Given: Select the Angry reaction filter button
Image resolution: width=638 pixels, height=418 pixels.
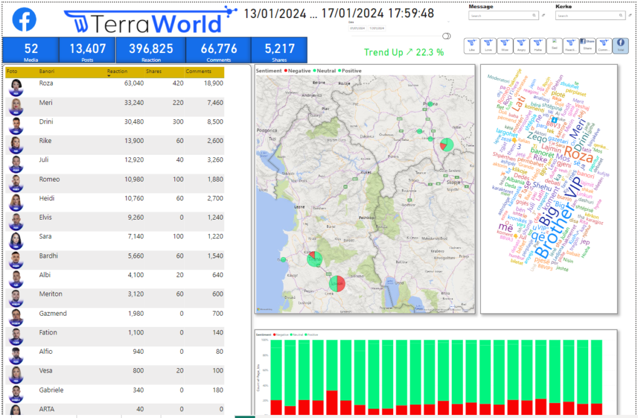Looking at the screenshot, I should point(521,46).
